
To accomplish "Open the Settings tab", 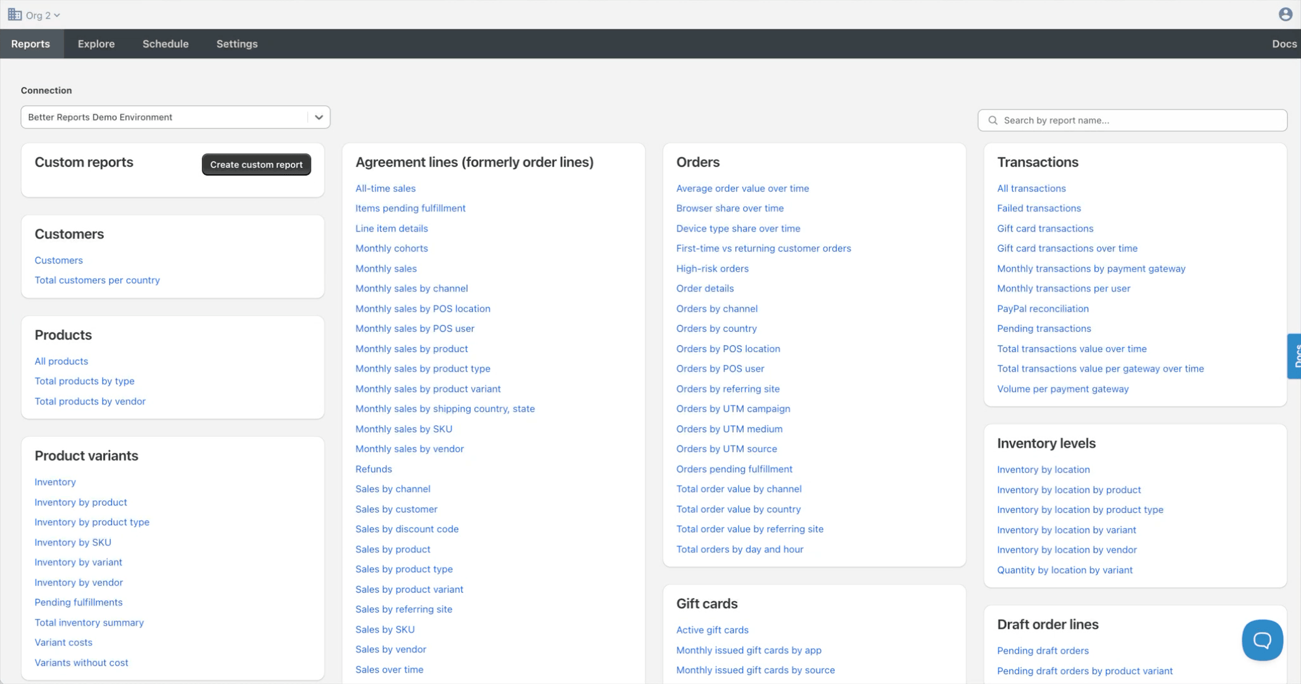I will pos(237,44).
